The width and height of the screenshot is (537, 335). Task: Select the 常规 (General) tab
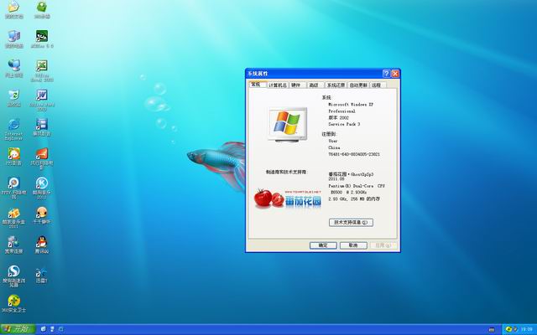[258, 84]
